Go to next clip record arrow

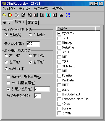pyautogui.click(x=48, y=15)
